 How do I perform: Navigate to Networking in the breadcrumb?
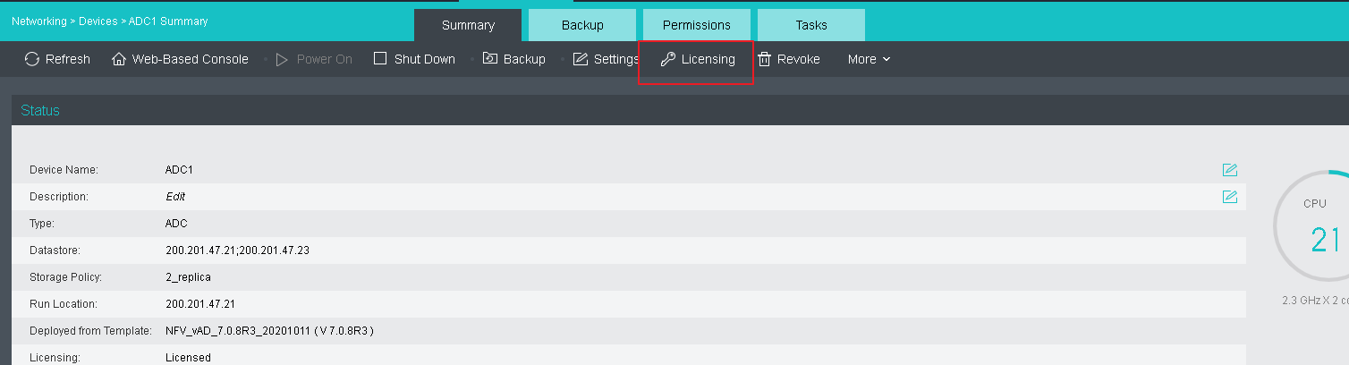38,21
